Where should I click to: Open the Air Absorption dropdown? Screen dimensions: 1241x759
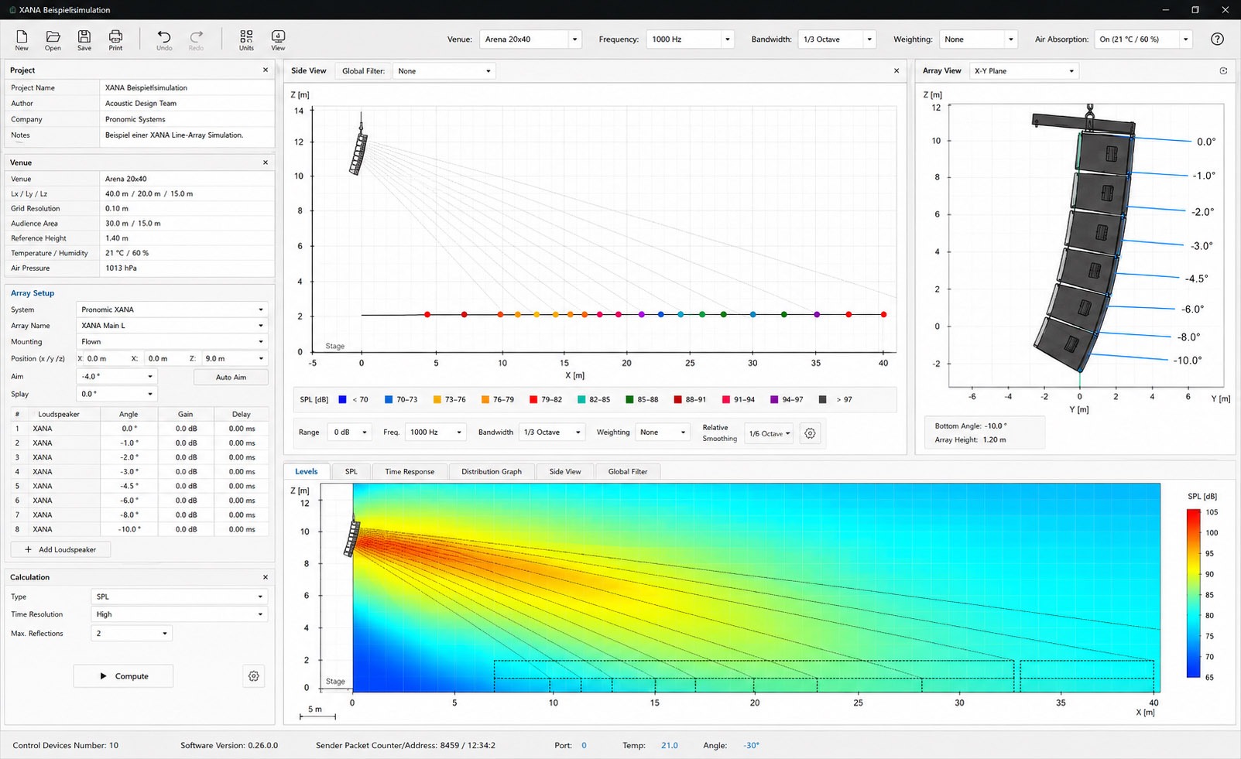1143,39
